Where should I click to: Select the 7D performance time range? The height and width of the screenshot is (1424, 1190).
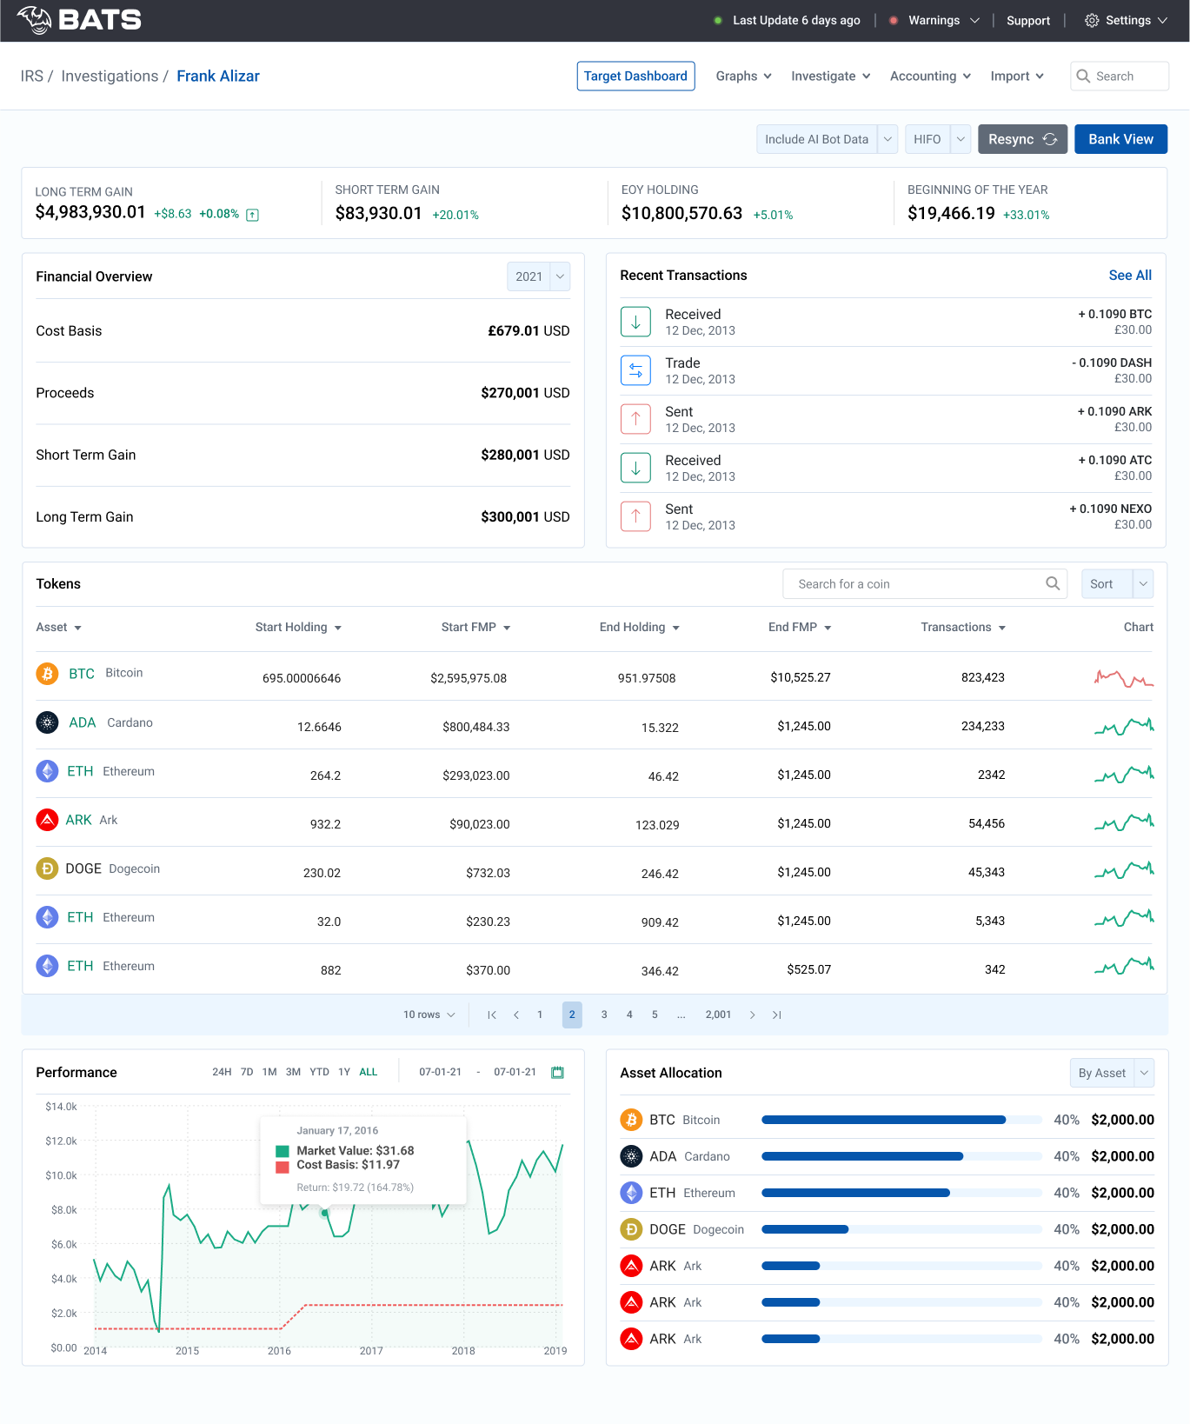click(x=247, y=1072)
